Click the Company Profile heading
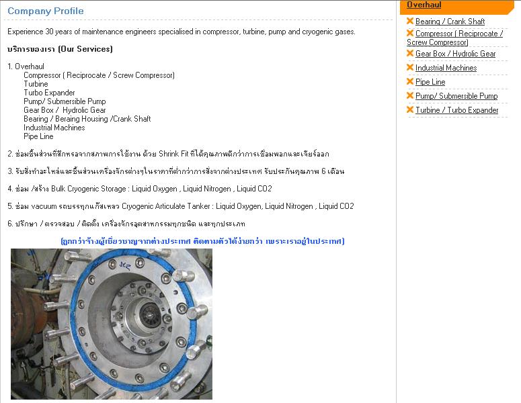 click(46, 11)
